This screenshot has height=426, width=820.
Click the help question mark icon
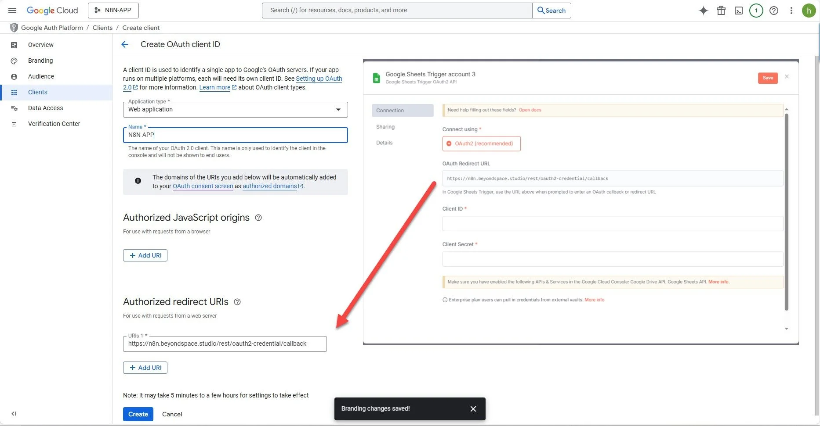coord(773,10)
